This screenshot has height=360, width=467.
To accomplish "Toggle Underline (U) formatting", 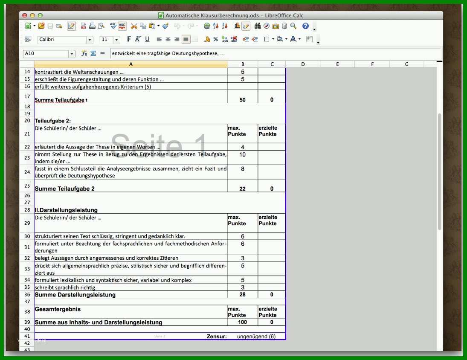I will coord(147,39).
